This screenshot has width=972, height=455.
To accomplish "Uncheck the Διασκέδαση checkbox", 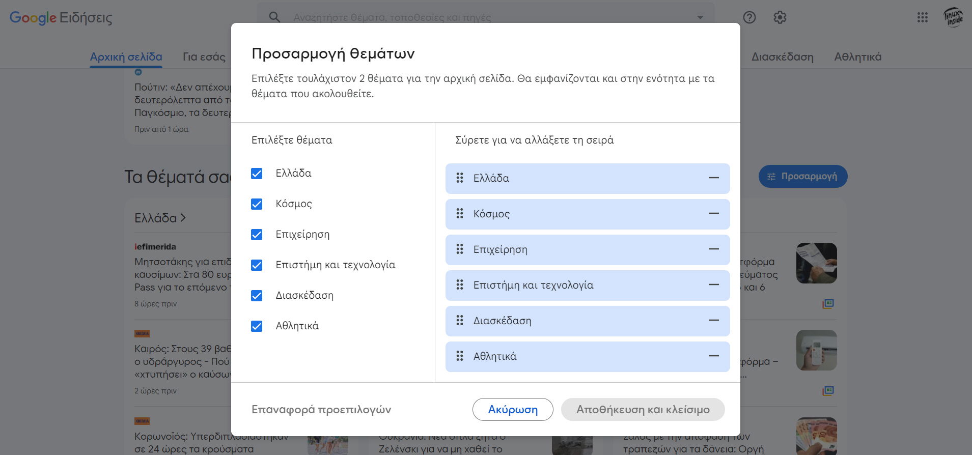I will (257, 296).
